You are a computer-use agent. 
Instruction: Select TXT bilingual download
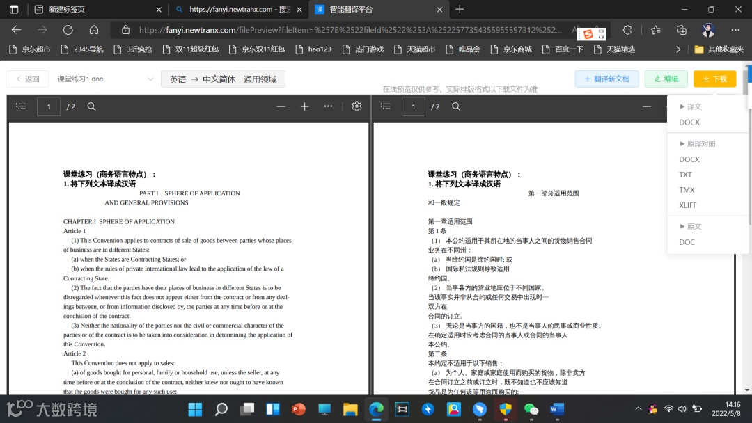pyautogui.click(x=685, y=175)
